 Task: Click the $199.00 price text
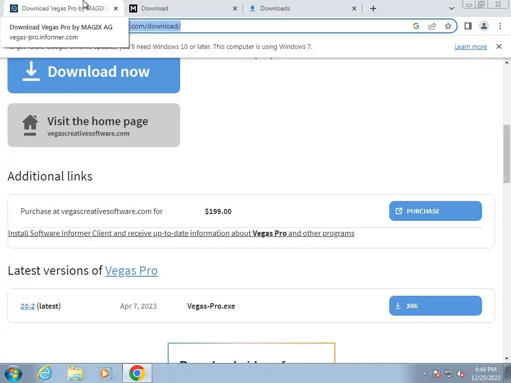[218, 211]
